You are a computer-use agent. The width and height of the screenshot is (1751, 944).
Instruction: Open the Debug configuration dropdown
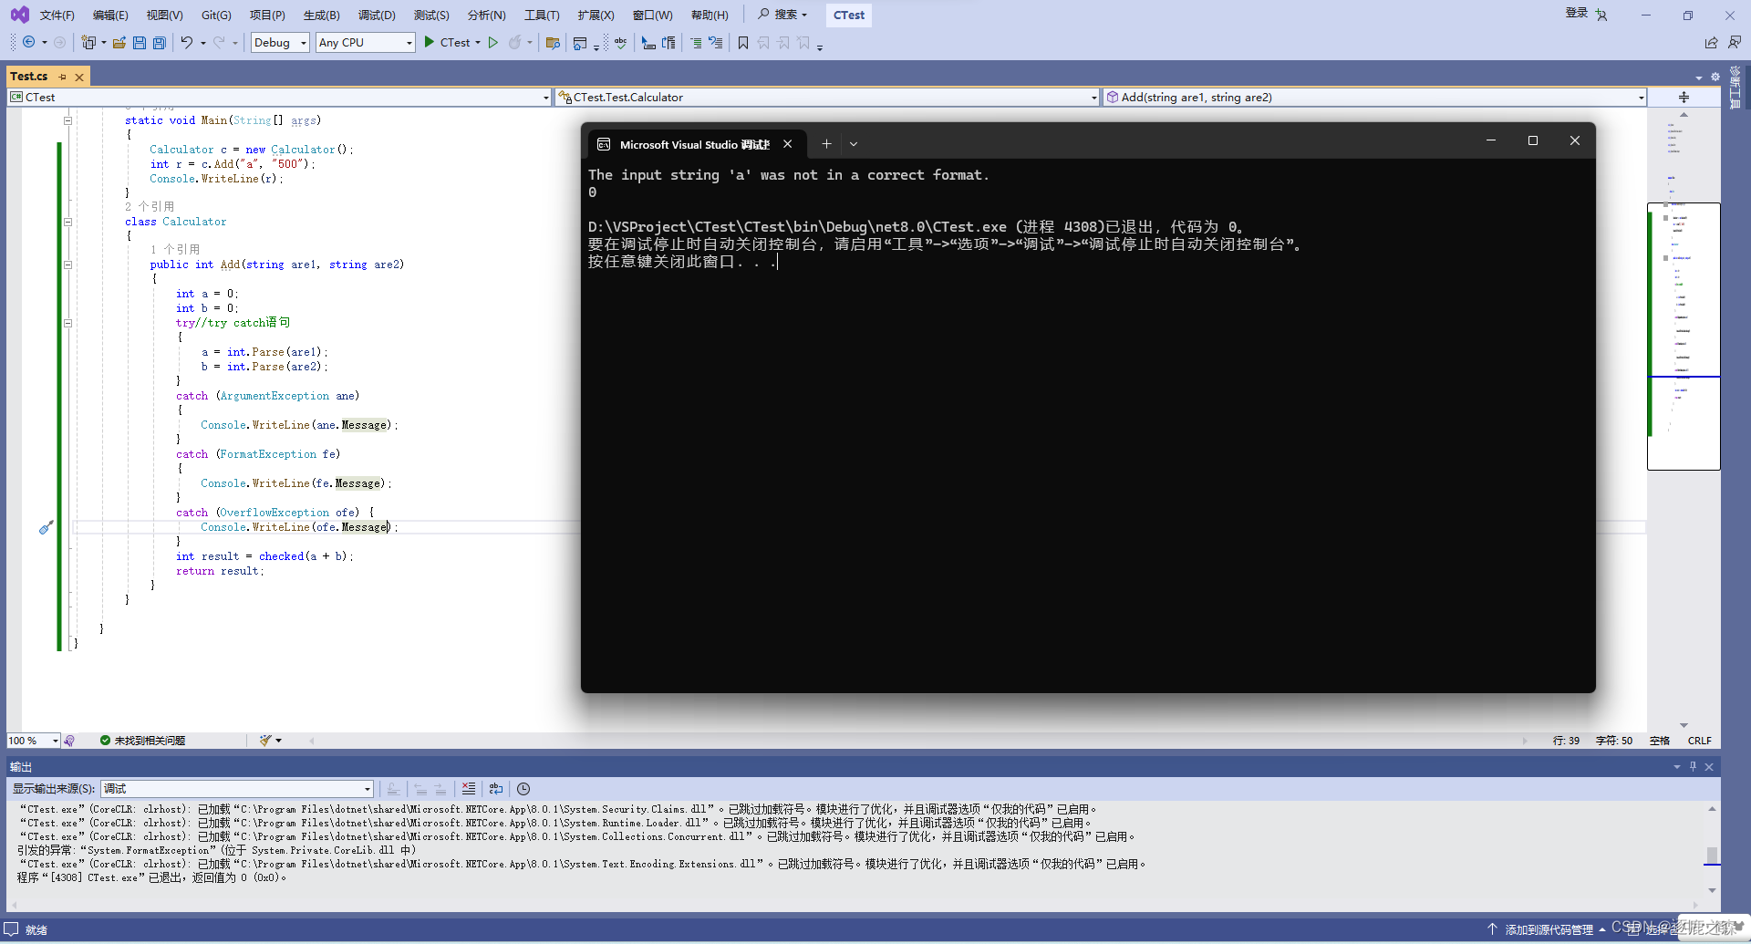pyautogui.click(x=280, y=42)
